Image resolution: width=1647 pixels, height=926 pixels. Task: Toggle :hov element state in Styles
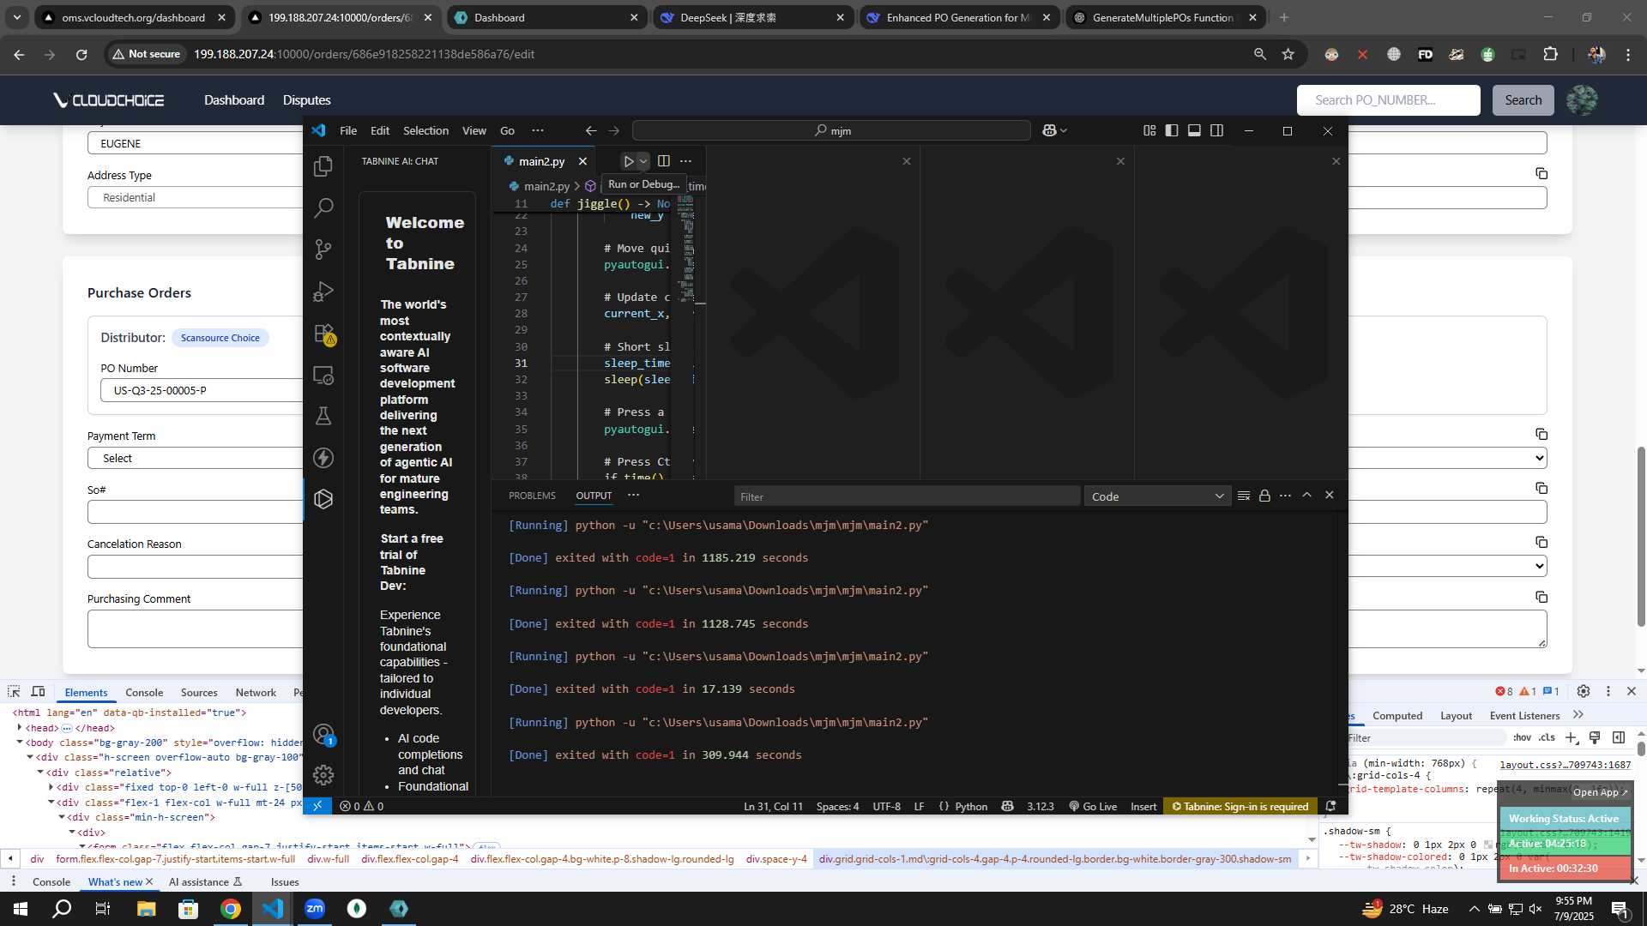pyautogui.click(x=1523, y=737)
